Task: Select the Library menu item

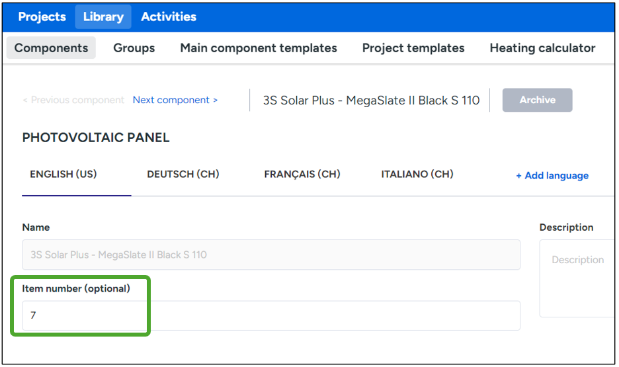Action: pyautogui.click(x=103, y=17)
